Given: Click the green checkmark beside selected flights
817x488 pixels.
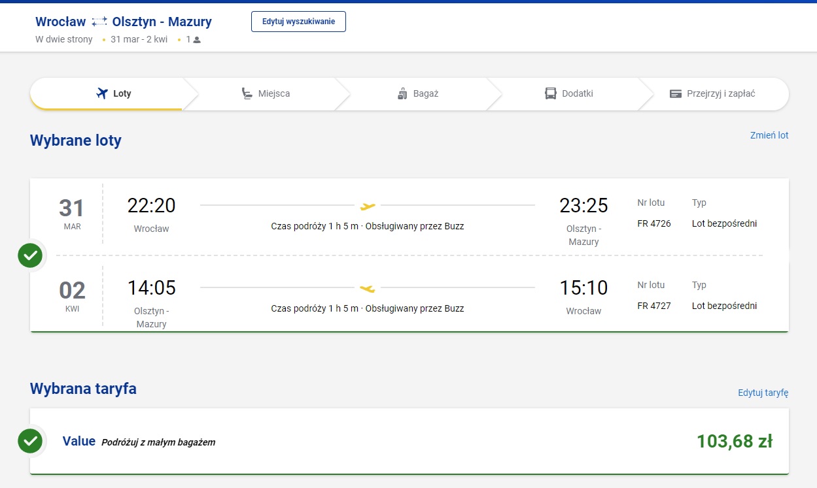Looking at the screenshot, I should click(x=30, y=255).
